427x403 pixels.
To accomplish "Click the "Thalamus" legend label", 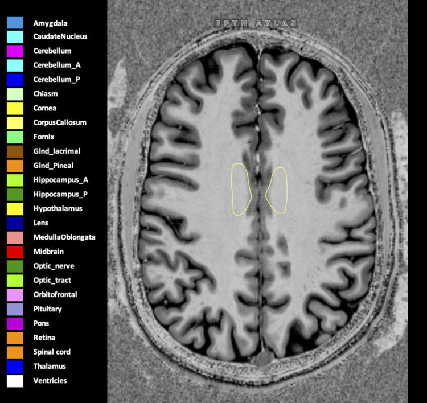I will (x=50, y=367).
